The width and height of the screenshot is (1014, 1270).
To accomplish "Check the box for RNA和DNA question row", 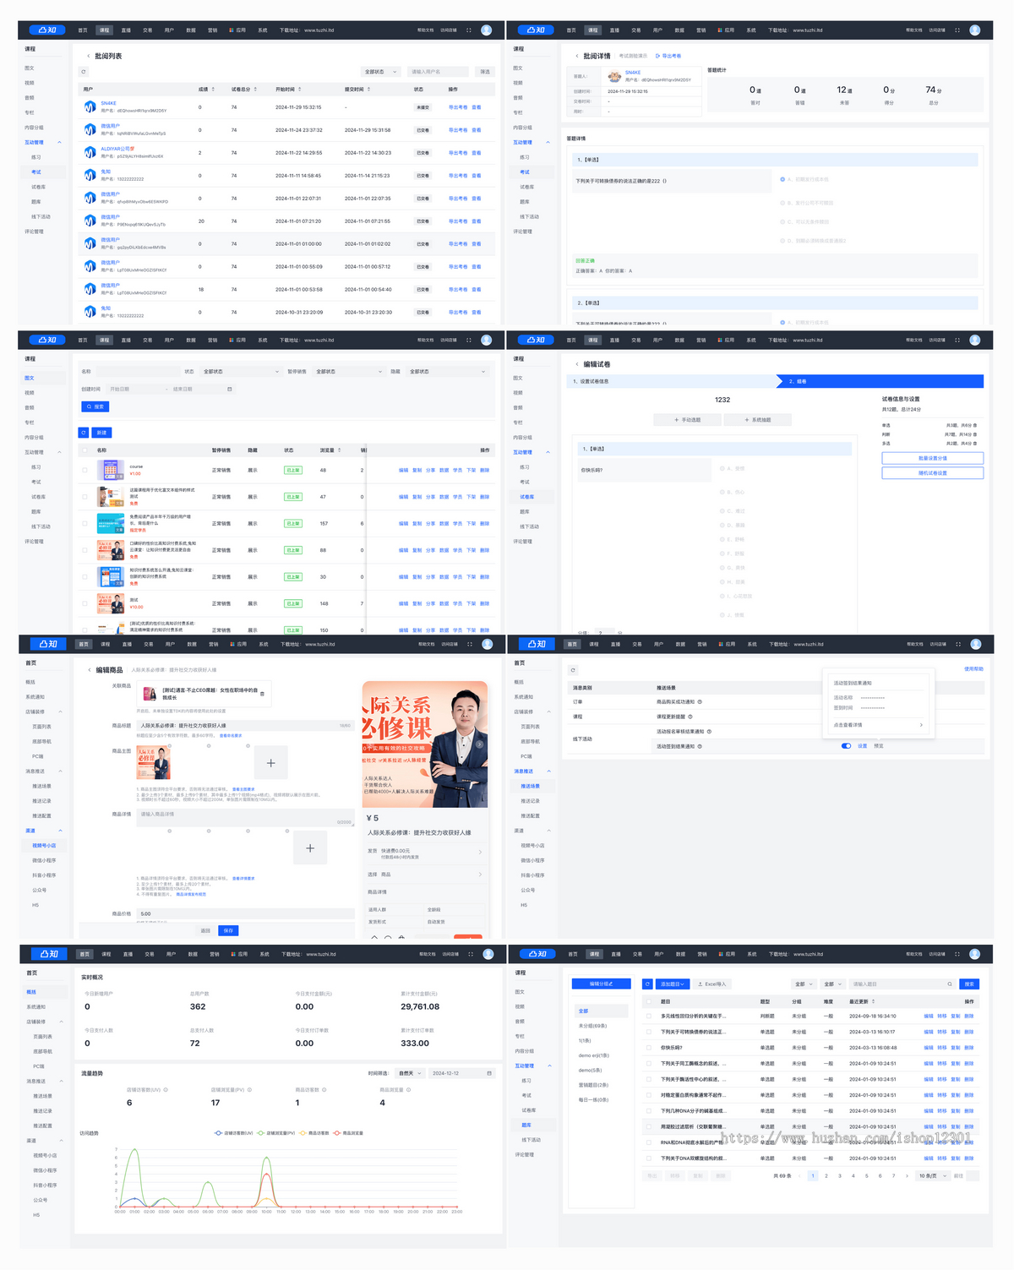I will pyautogui.click(x=649, y=1142).
